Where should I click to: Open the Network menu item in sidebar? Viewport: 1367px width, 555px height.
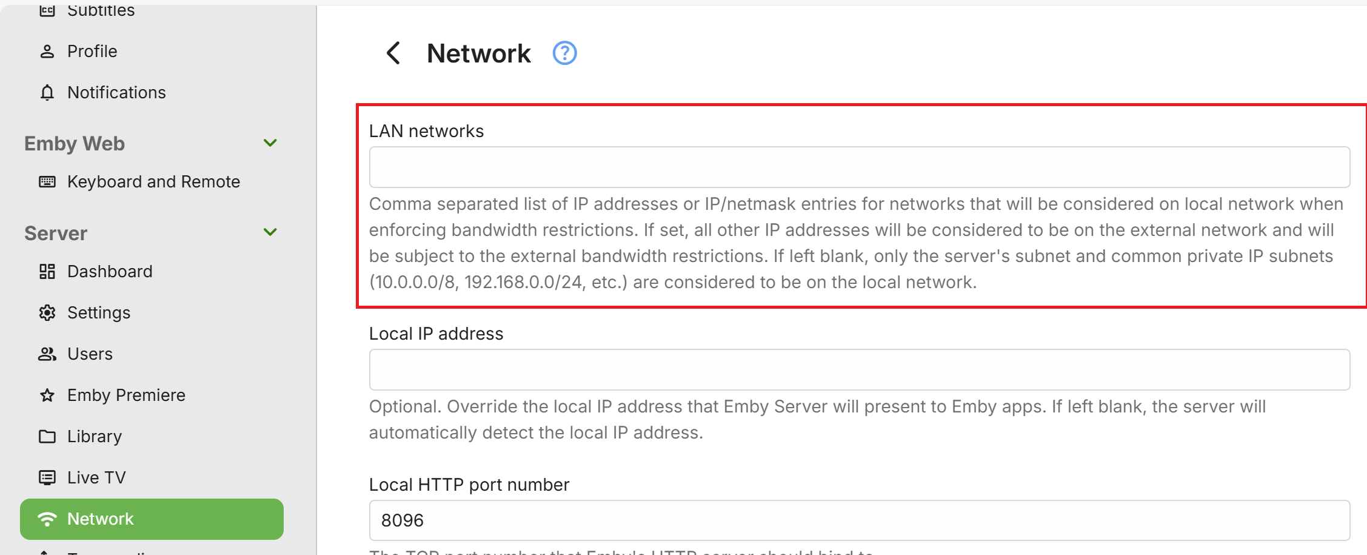[x=152, y=519]
